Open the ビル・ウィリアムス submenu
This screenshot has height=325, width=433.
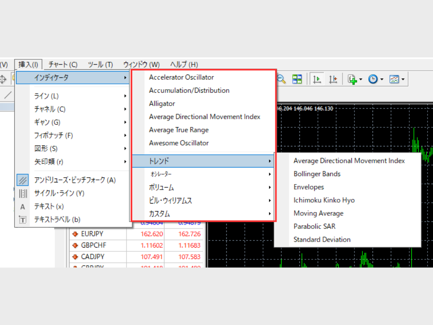pyautogui.click(x=203, y=200)
